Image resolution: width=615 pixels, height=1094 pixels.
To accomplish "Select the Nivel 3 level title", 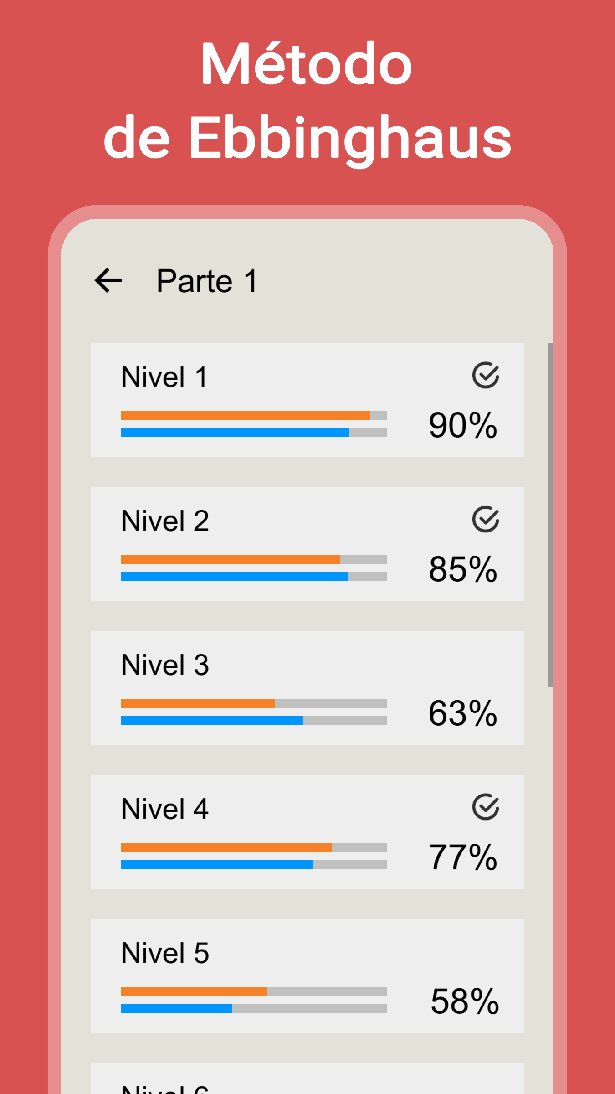I will [x=165, y=665].
